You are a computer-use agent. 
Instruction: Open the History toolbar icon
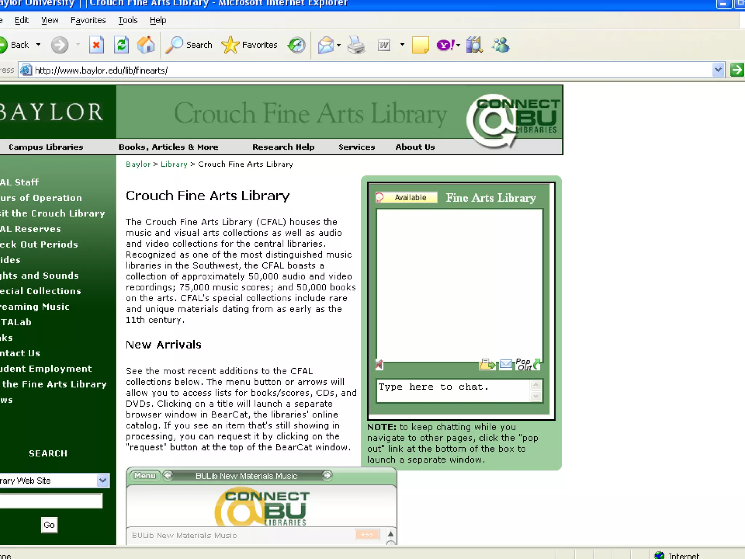(x=296, y=45)
